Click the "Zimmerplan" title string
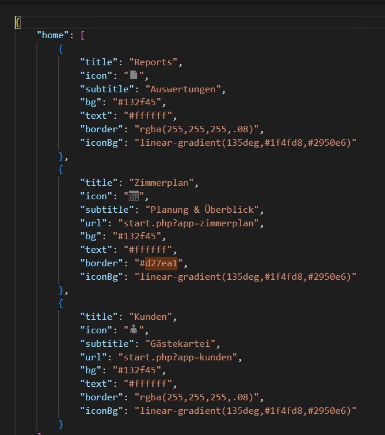The height and width of the screenshot is (435, 385). pyautogui.click(x=162, y=183)
